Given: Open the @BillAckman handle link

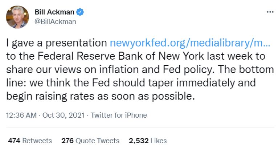Looking at the screenshot, I should click(x=55, y=21).
